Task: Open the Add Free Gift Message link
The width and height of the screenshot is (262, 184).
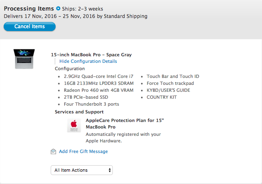Action: pos(83,151)
